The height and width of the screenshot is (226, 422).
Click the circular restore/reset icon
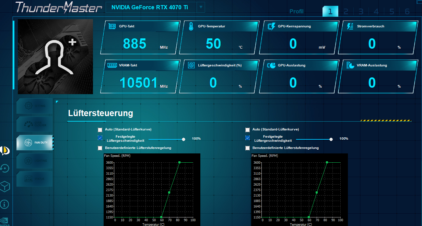coord(5,168)
